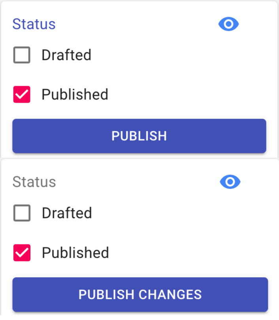279x320 pixels.
Task: Click the Drafted label text in the upper panel
Action: 66,55
